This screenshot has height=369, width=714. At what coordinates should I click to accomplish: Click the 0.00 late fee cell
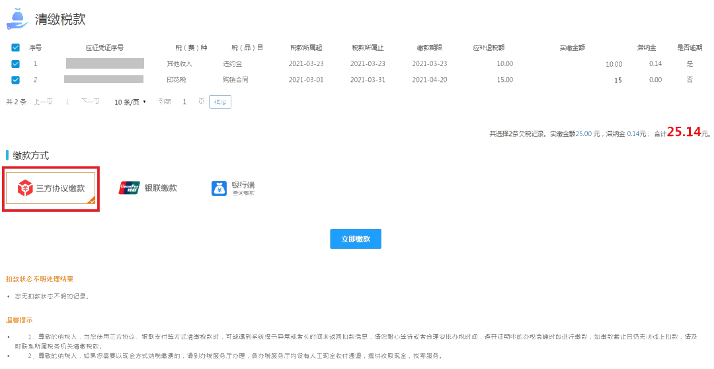click(x=655, y=80)
